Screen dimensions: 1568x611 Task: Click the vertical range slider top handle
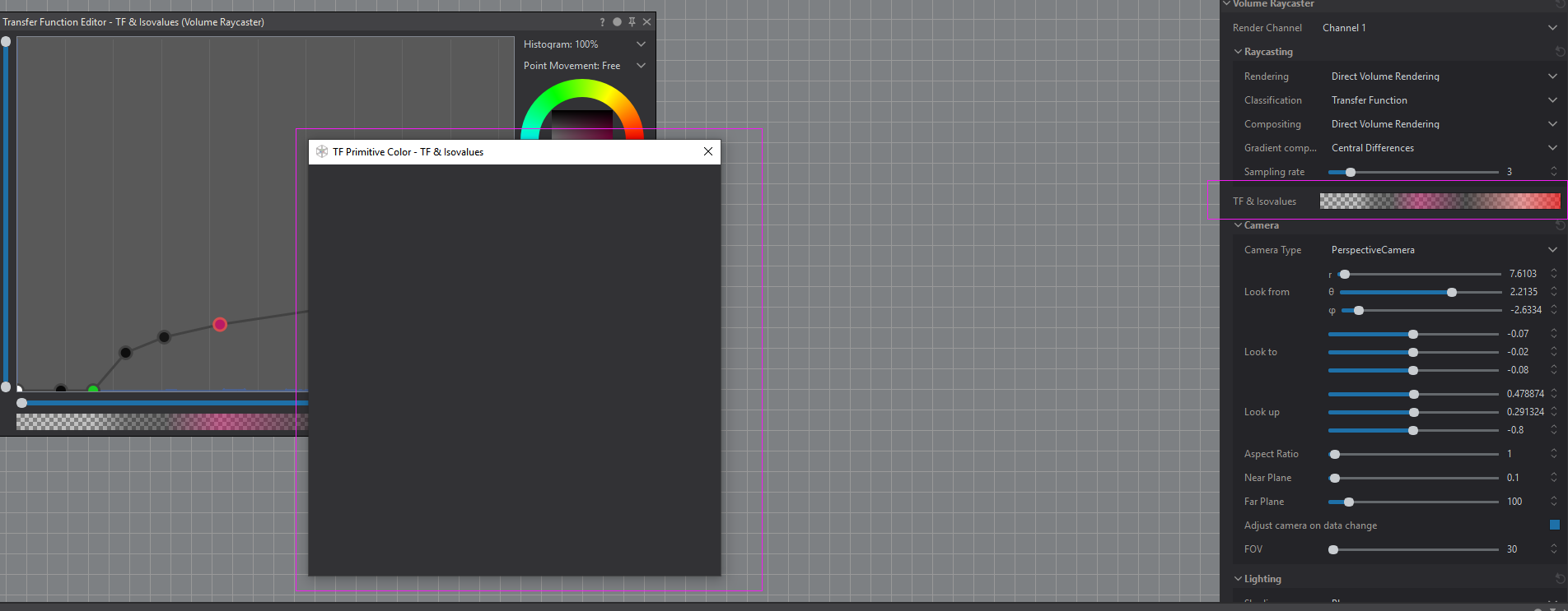click(x=6, y=41)
